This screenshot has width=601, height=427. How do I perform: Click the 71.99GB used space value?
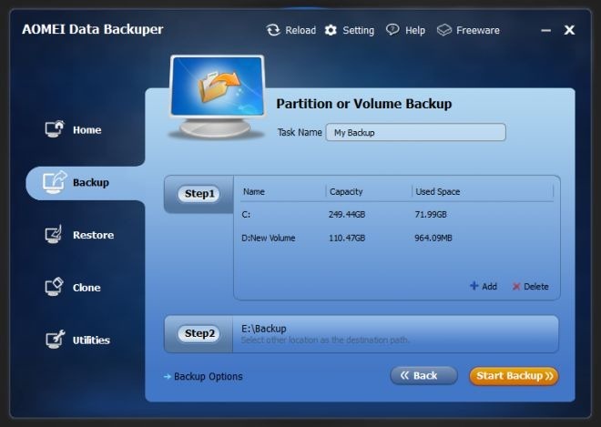tap(431, 215)
